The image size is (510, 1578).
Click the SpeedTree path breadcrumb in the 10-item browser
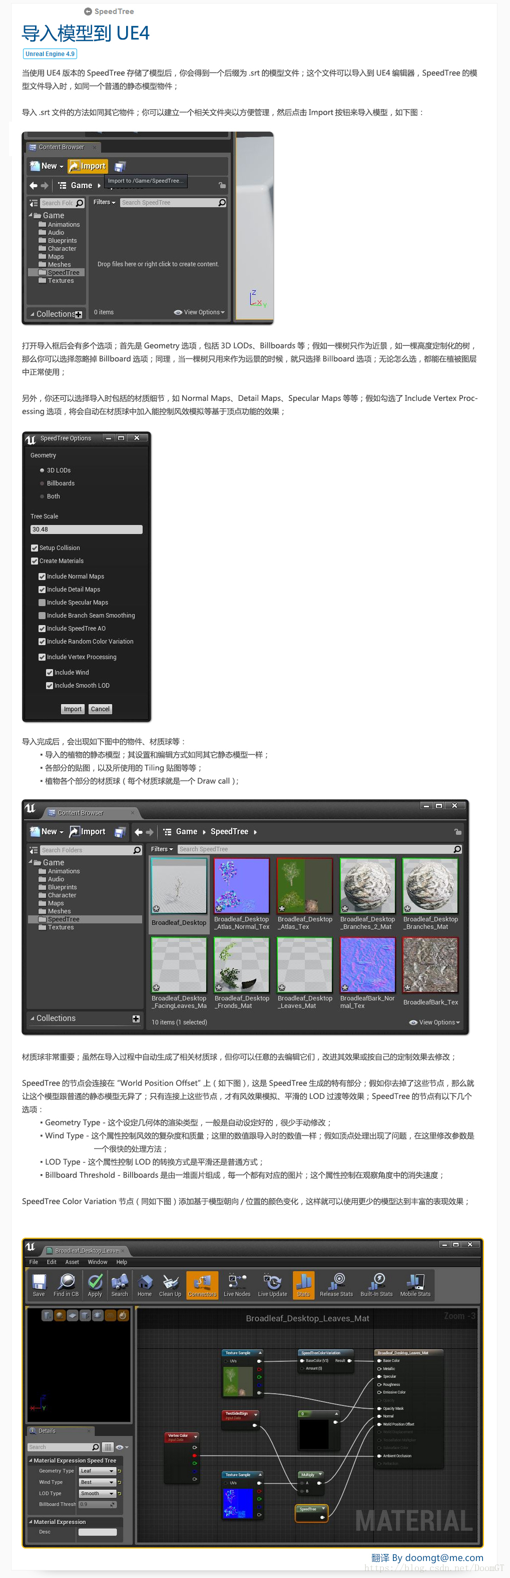pyautogui.click(x=230, y=832)
